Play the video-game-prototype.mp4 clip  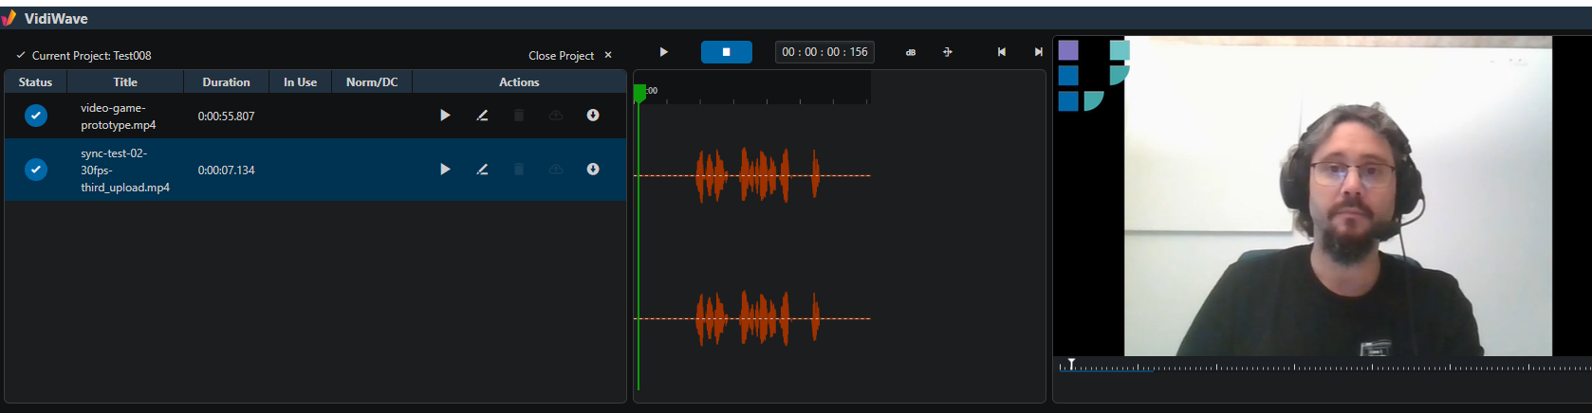(x=445, y=116)
